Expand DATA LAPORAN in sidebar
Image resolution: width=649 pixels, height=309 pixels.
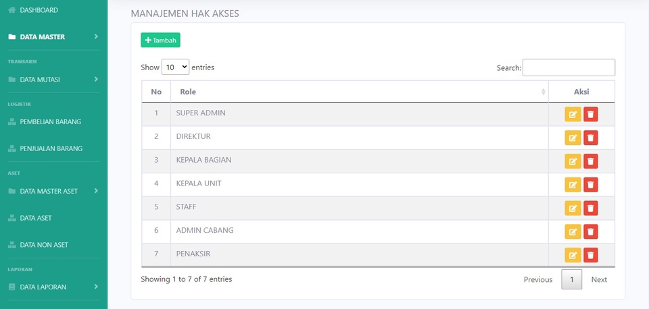pyautogui.click(x=53, y=287)
